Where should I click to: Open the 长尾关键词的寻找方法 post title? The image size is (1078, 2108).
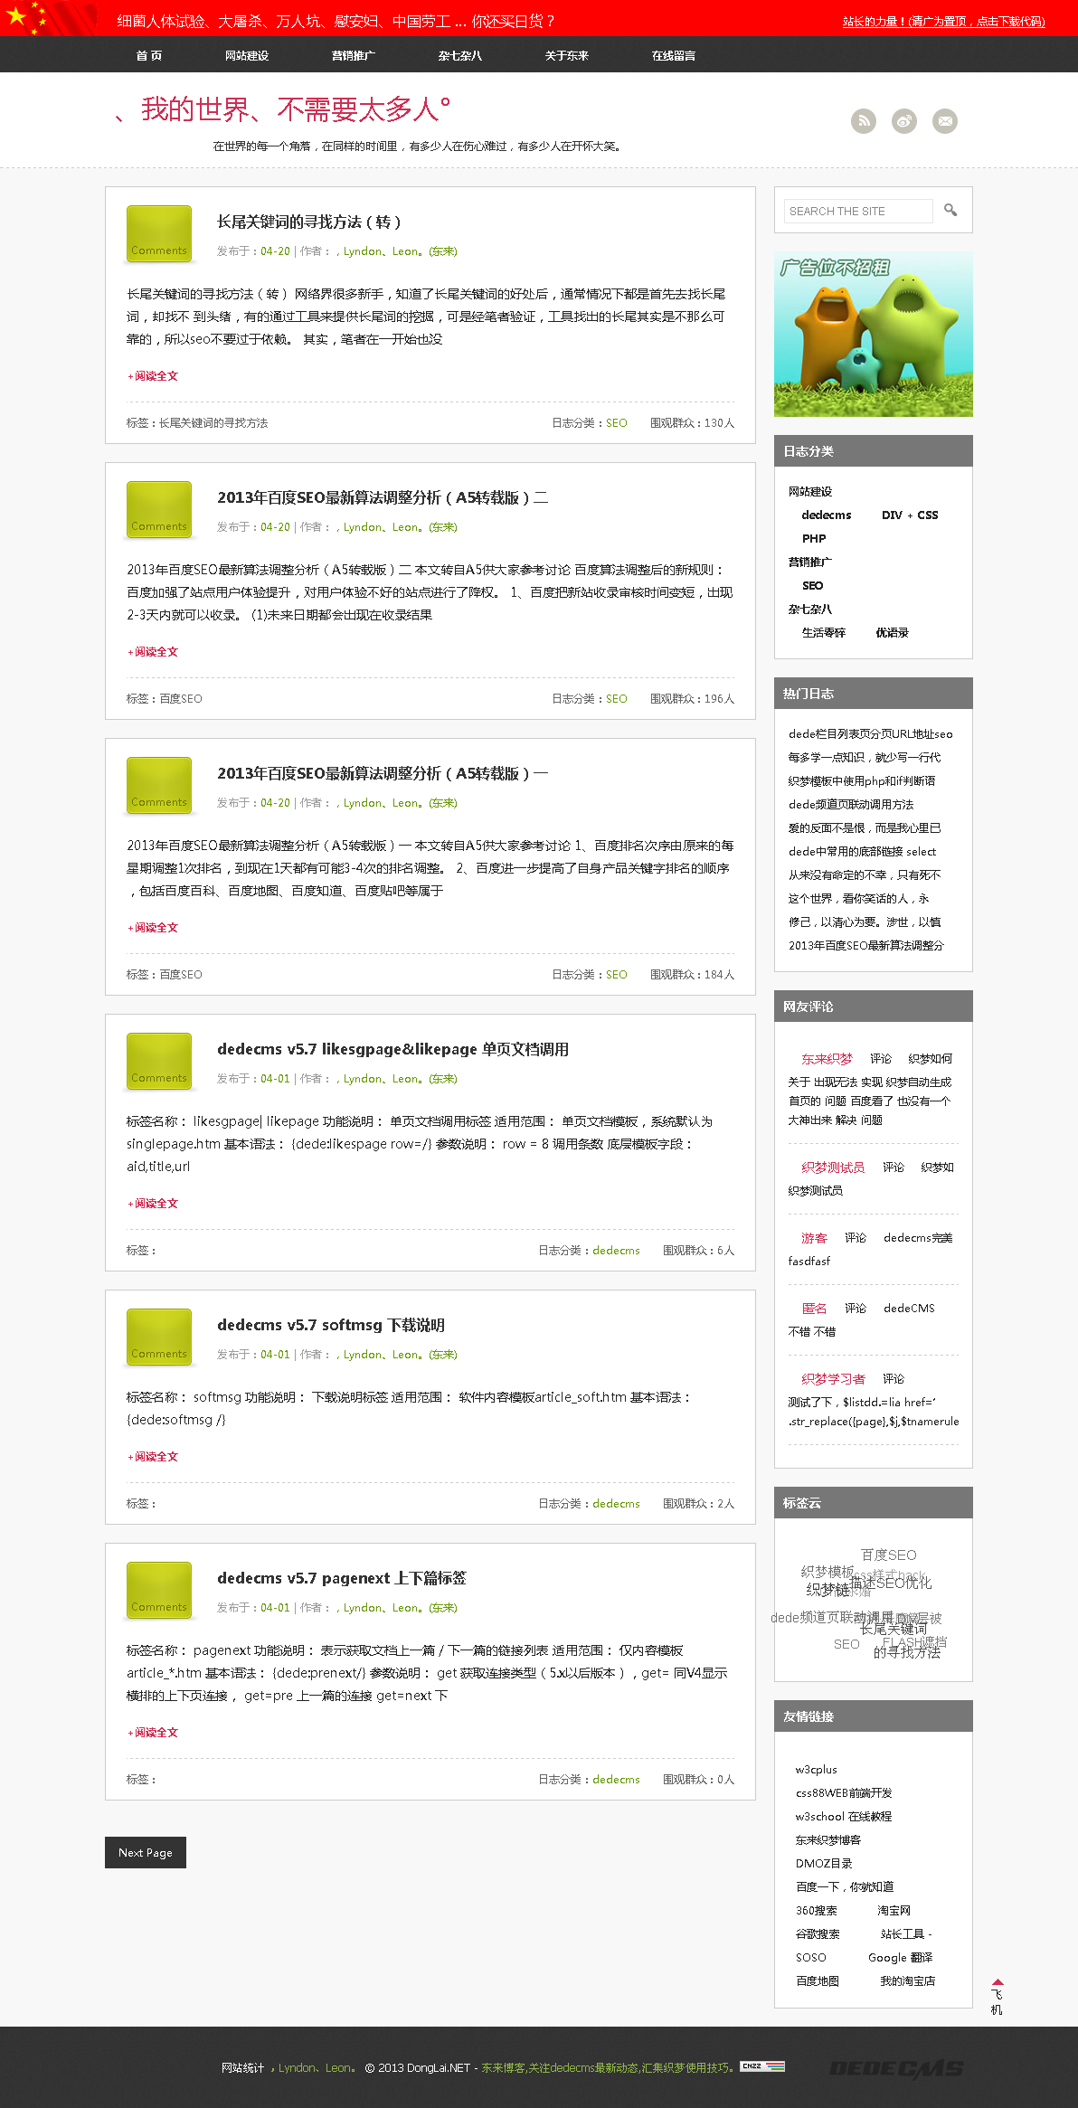pos(308,222)
